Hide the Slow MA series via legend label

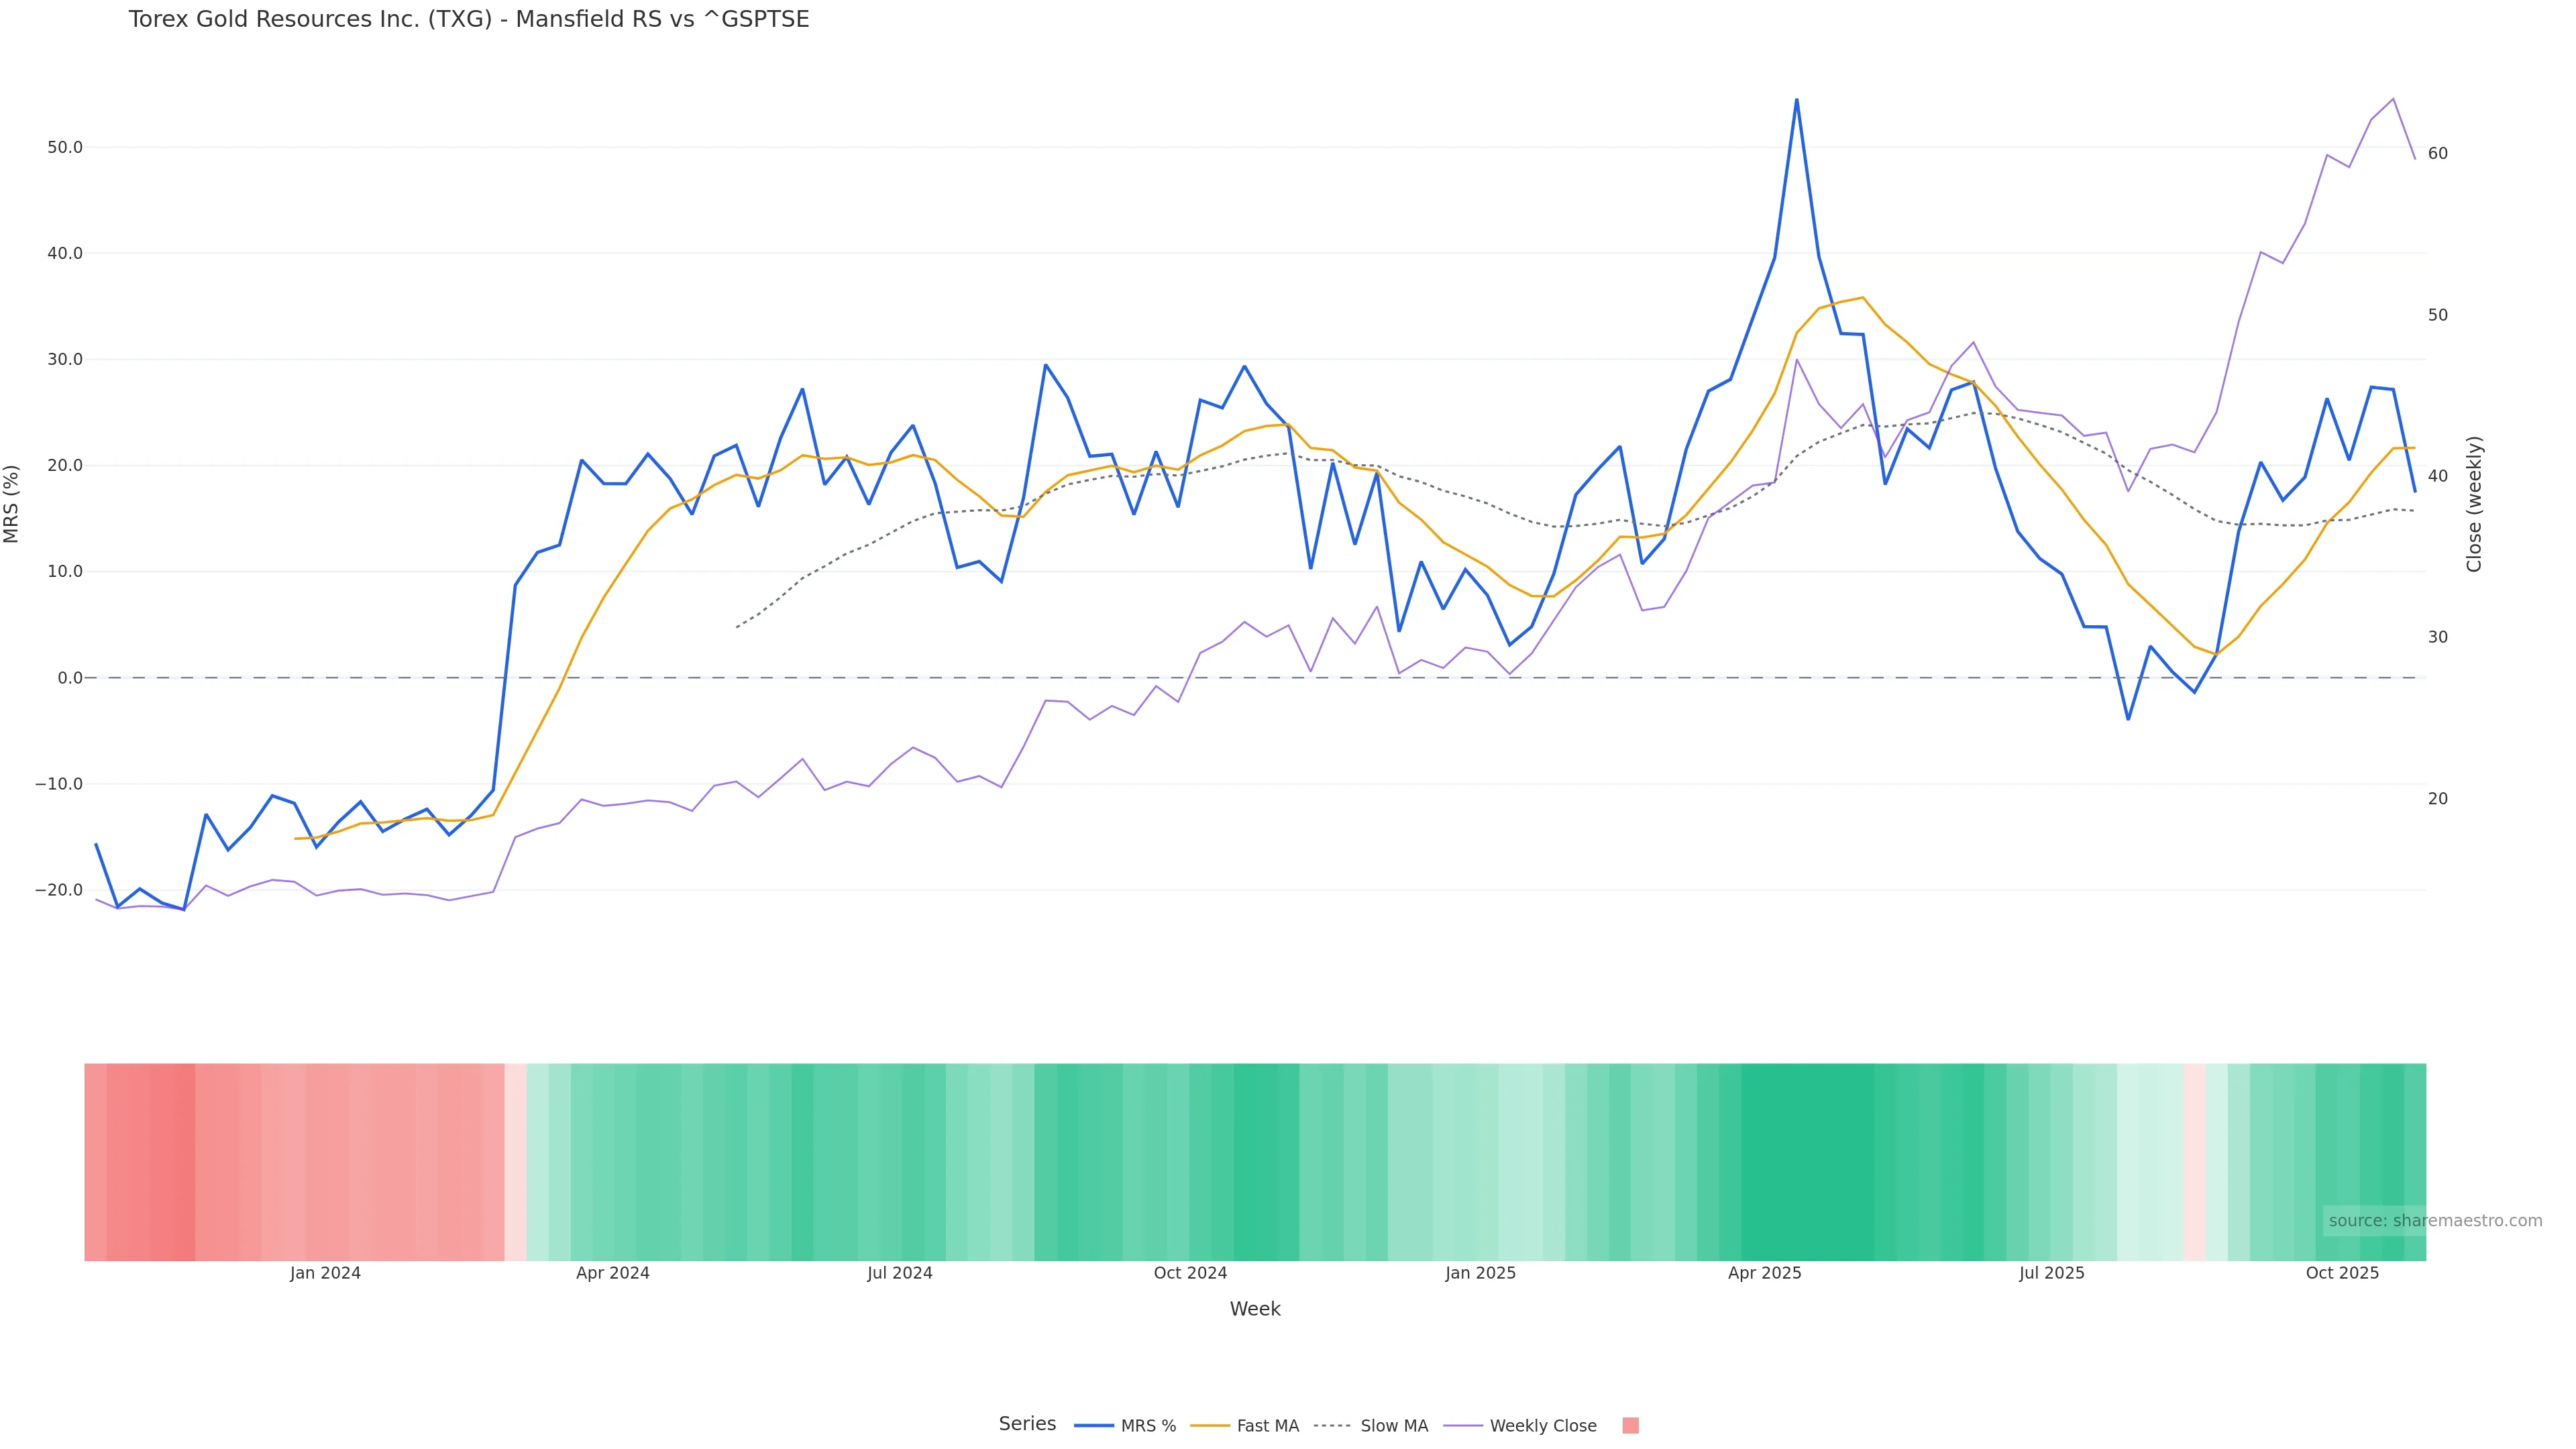(x=1394, y=1426)
